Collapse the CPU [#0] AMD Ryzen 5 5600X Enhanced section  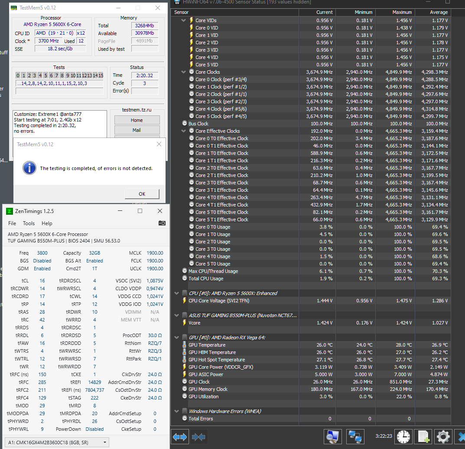pyautogui.click(x=177, y=293)
